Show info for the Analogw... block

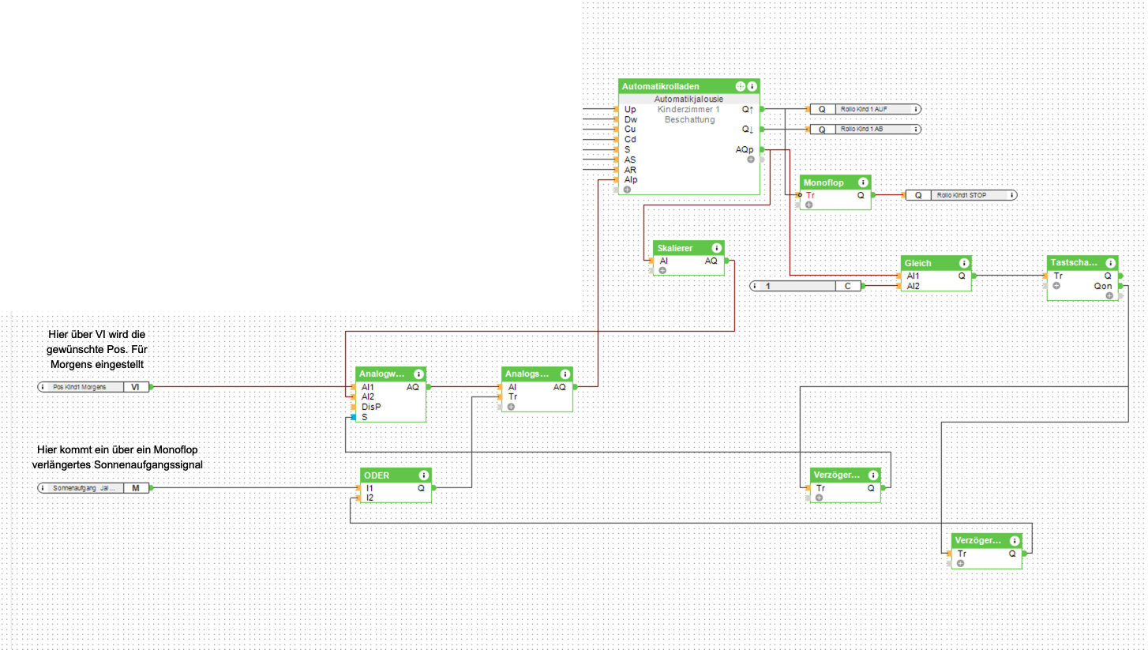click(418, 374)
